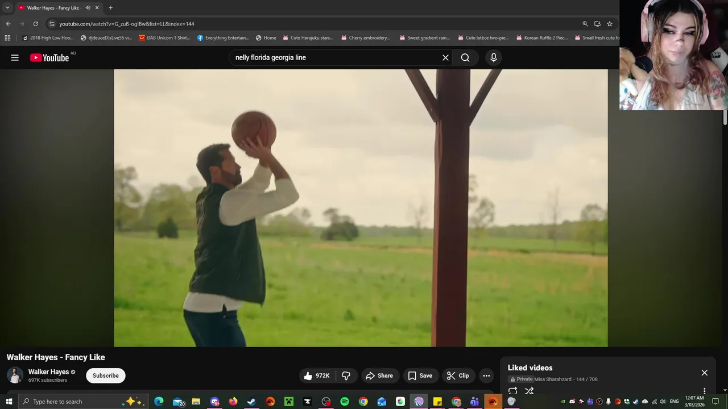The height and width of the screenshot is (409, 728).
Task: Open the Cute Harajuku stars bookmark
Action: (308, 38)
